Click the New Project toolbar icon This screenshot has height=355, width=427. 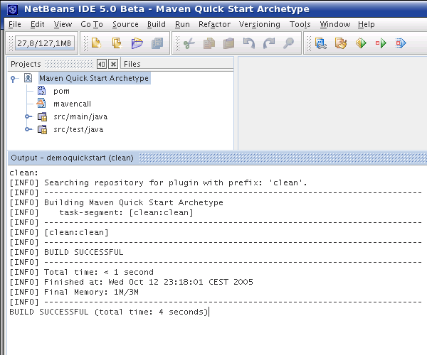click(117, 43)
